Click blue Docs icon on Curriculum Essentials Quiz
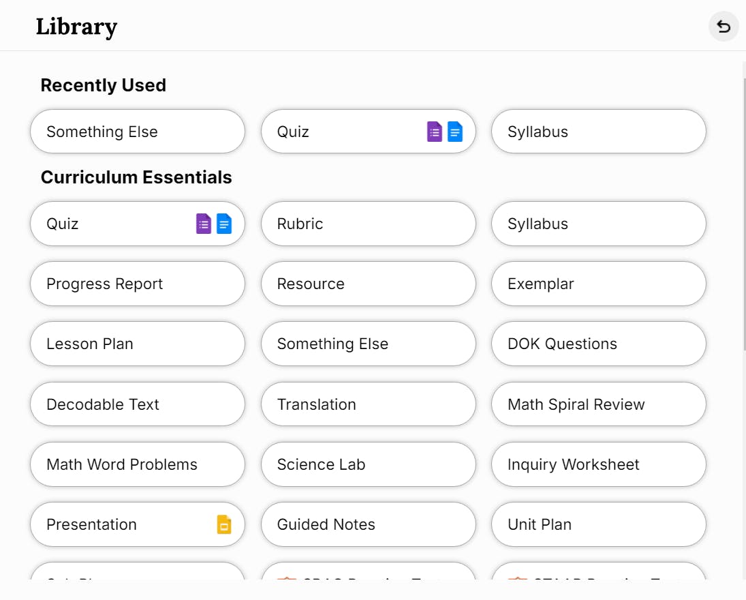Screen dimensions: 746x600 (224, 224)
